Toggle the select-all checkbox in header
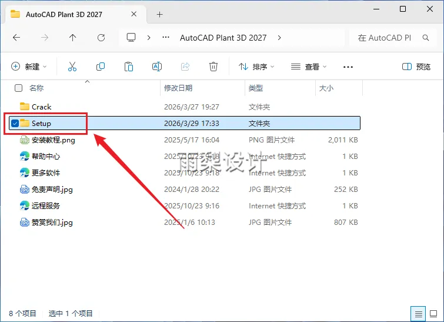Image resolution: width=444 pixels, height=322 pixels. tap(18, 88)
